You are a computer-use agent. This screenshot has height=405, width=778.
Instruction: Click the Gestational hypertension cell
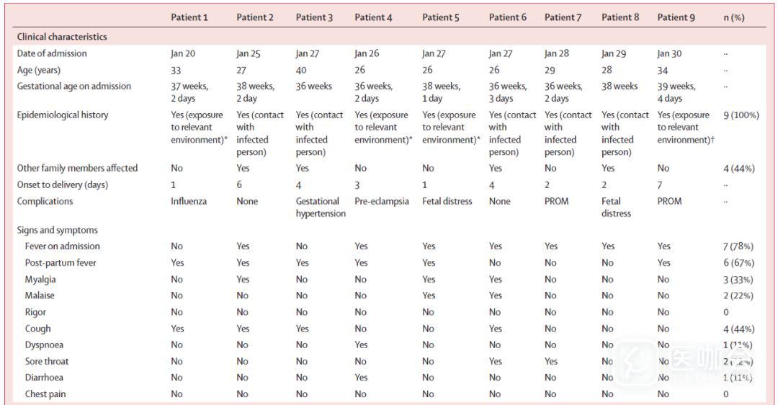tap(321, 208)
